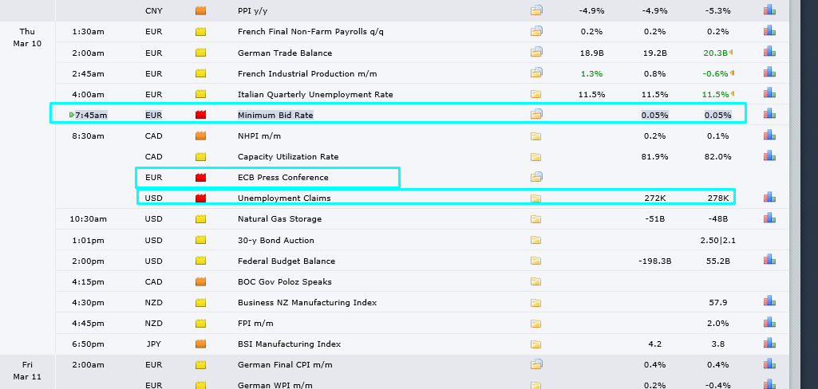Image resolution: width=818 pixels, height=389 pixels.
Task: Click the yellow impact icon for FPI m/m
Action: coord(201,323)
